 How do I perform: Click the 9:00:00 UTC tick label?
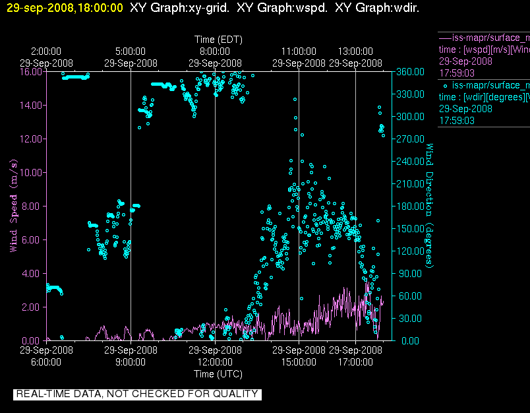pos(131,362)
